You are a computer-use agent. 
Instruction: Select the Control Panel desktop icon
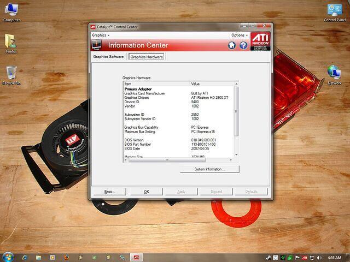pyautogui.click(x=335, y=13)
